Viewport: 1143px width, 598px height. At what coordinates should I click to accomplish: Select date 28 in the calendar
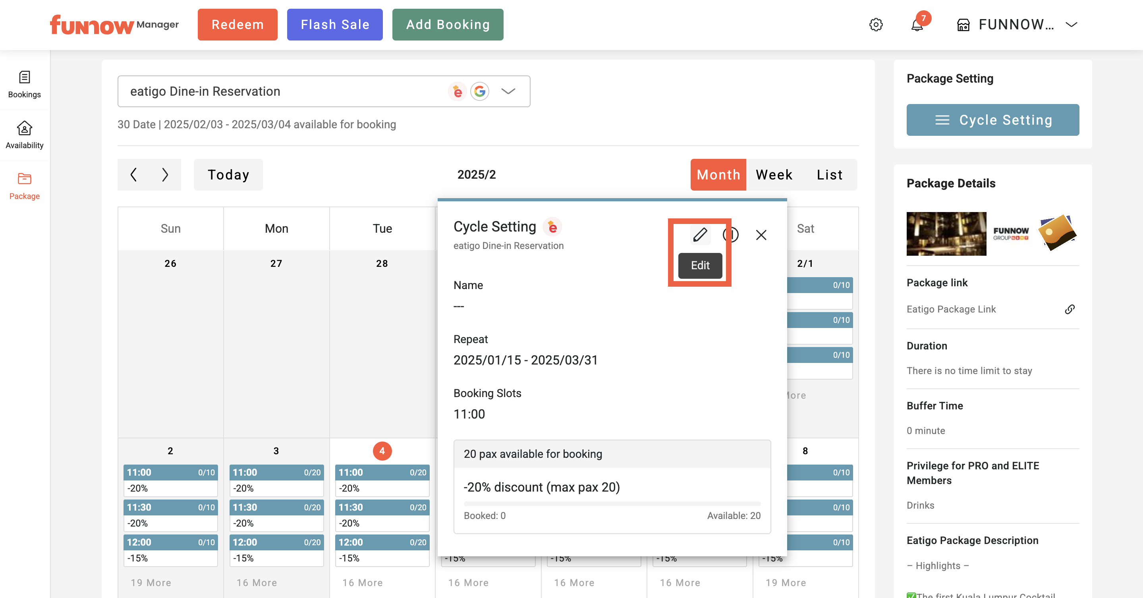pos(382,264)
